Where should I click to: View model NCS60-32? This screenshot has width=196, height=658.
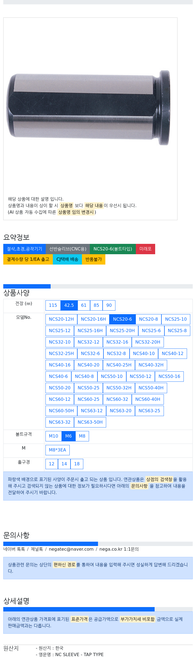117,399
